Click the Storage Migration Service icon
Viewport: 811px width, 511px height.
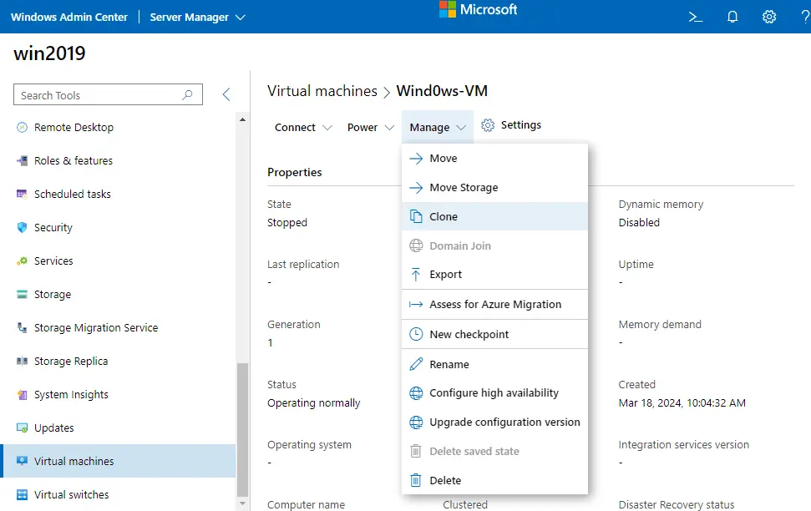[x=22, y=327]
